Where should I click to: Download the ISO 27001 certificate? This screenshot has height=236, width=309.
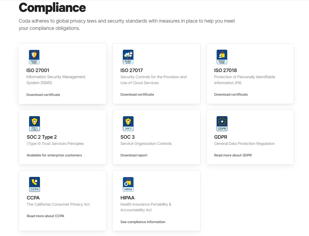click(43, 95)
